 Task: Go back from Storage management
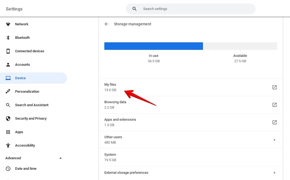106,24
